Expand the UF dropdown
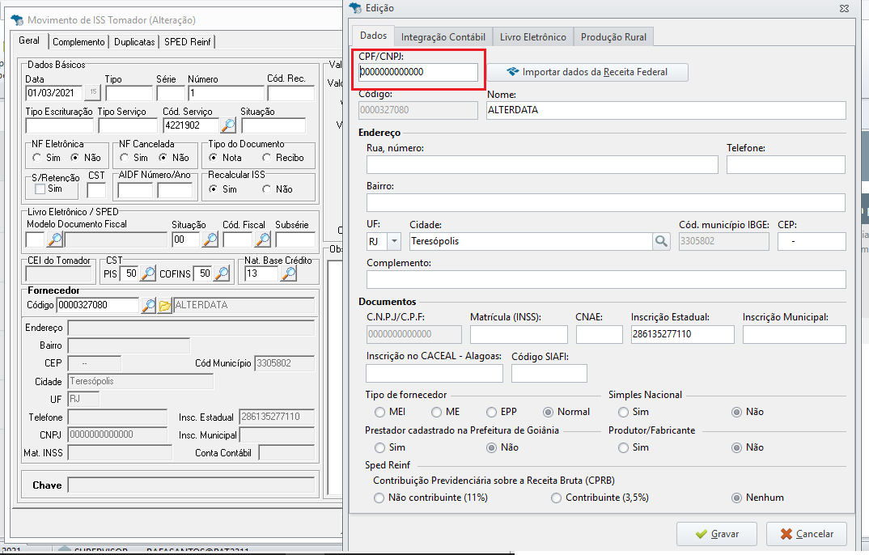 394,241
